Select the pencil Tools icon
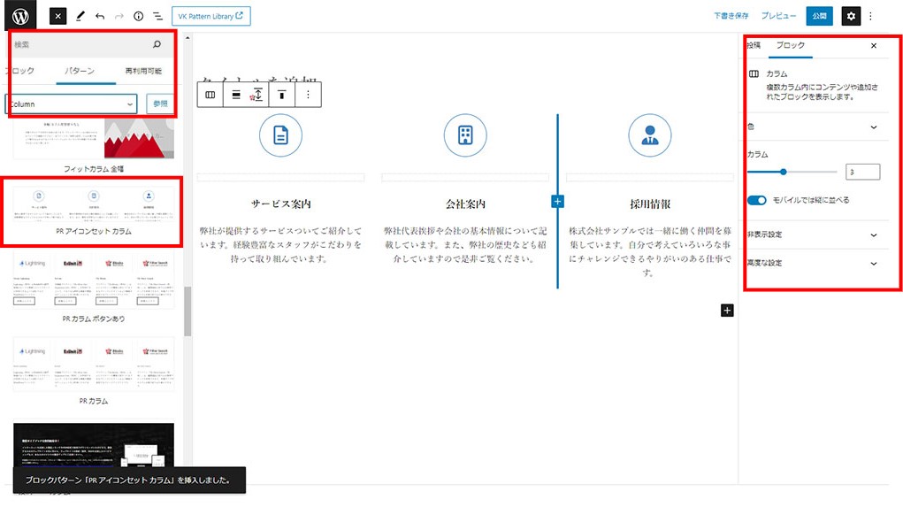903x515 pixels. [x=80, y=16]
